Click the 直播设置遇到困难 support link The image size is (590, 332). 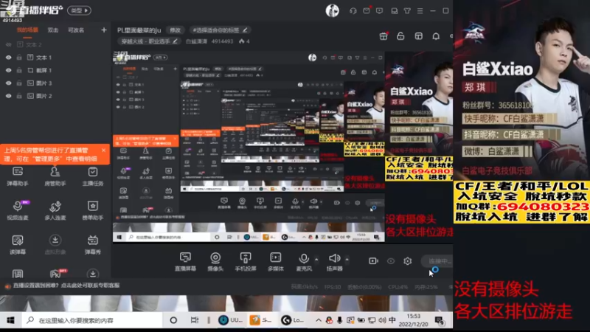pyautogui.click(x=66, y=286)
